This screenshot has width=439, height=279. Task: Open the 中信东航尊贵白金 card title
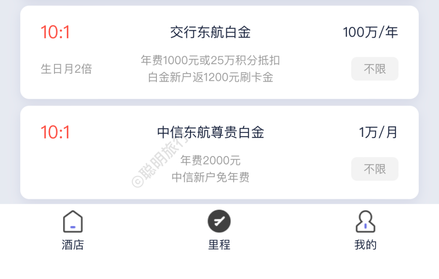tap(210, 132)
